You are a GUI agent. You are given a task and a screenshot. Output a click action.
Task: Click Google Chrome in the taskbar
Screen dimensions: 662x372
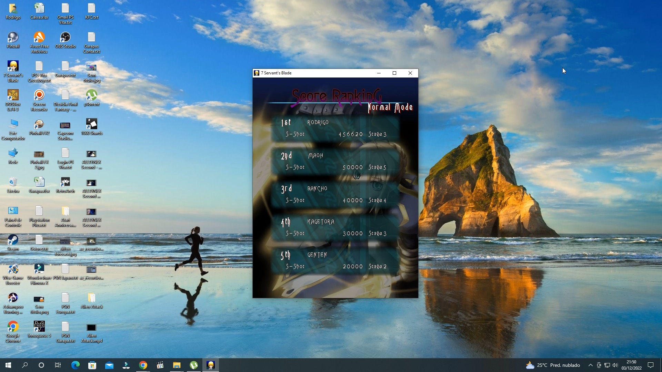click(143, 365)
